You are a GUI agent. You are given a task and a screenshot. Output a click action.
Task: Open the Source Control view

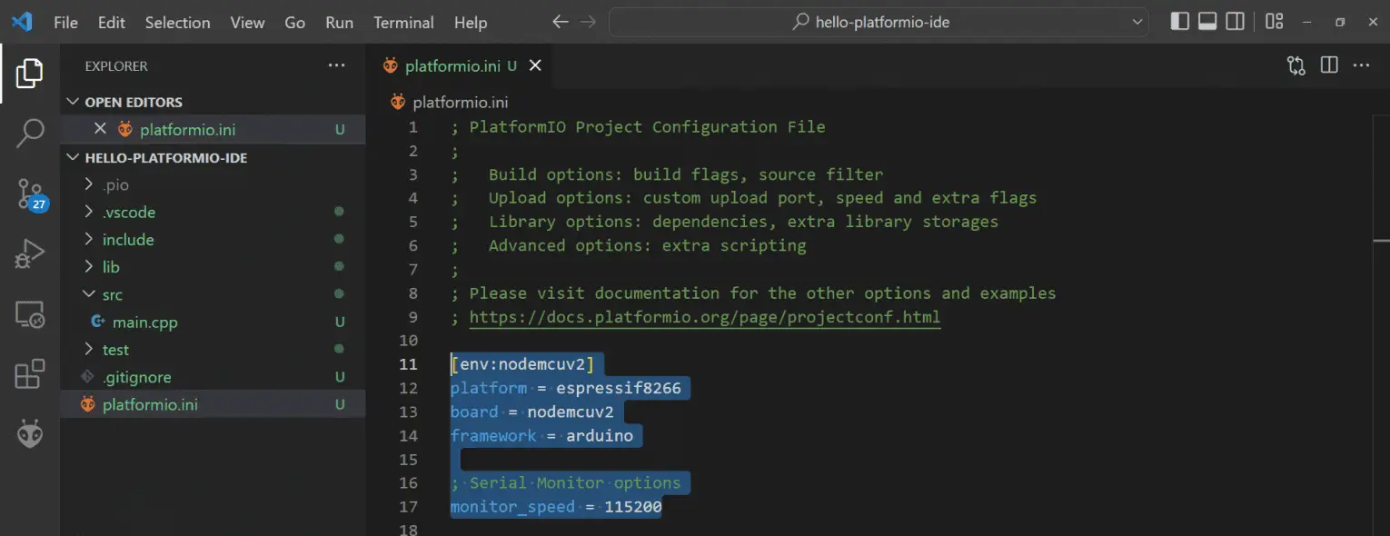29,194
